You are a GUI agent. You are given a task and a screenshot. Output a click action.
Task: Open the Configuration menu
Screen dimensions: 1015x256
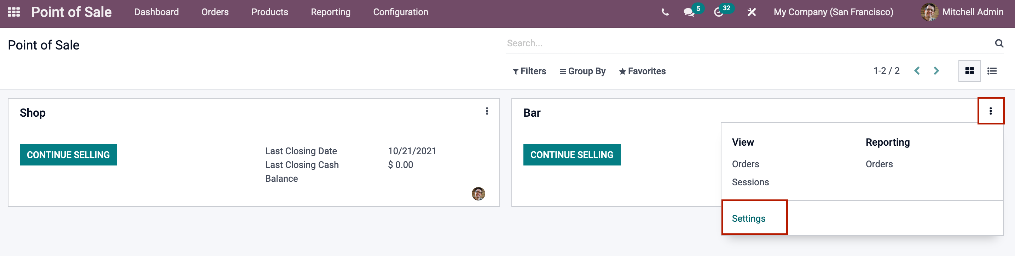(x=400, y=12)
